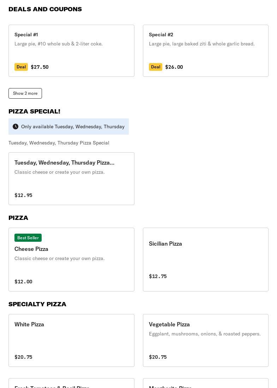Open the White Pizza item
Screen dimensions: 277x388
click(71, 340)
